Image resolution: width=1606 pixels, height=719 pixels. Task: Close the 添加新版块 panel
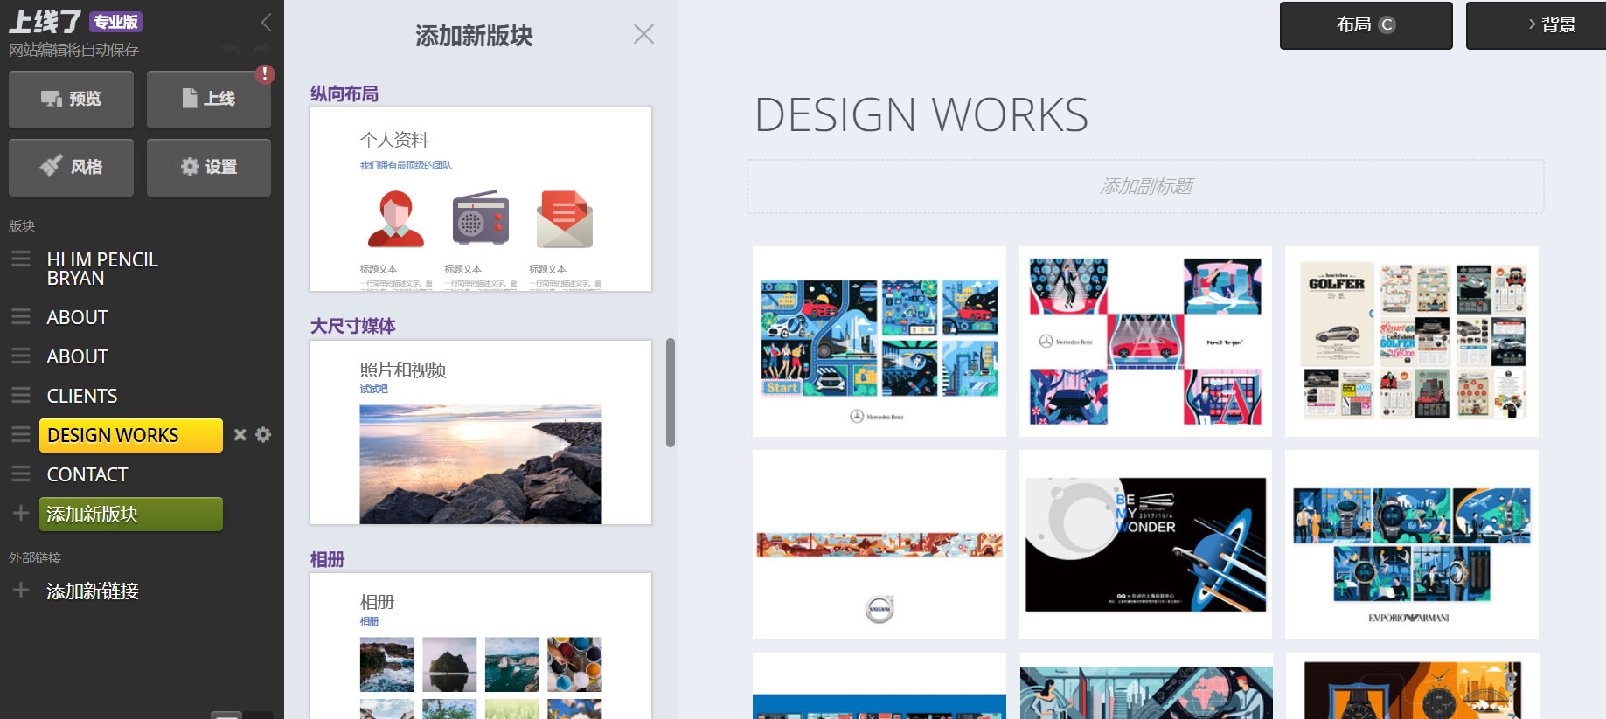(643, 34)
